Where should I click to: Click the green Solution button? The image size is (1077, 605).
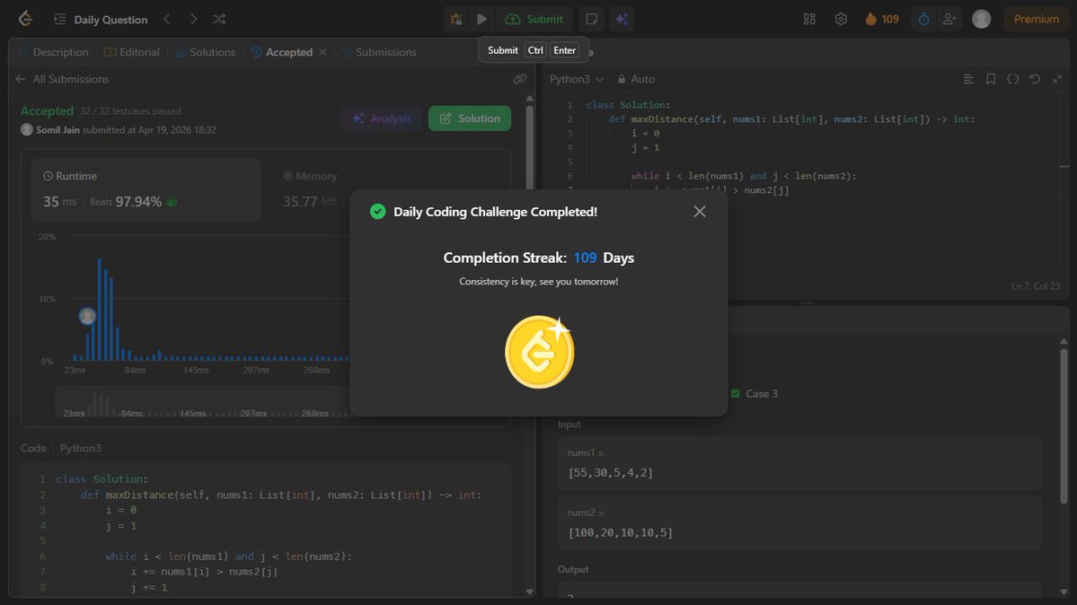tap(470, 118)
